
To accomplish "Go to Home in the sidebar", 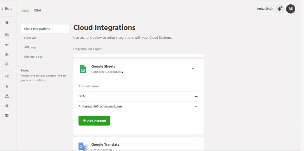I will pos(7,22).
